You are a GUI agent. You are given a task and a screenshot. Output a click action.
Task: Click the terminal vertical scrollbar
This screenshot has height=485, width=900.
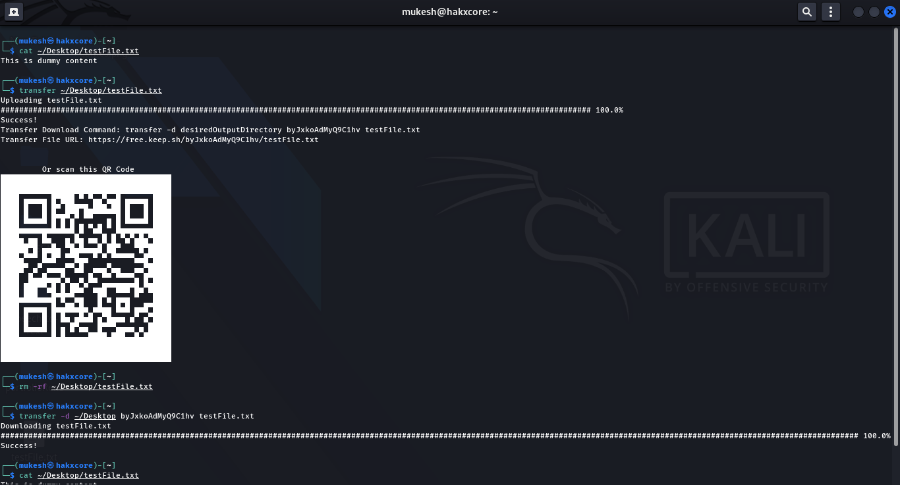(x=897, y=237)
